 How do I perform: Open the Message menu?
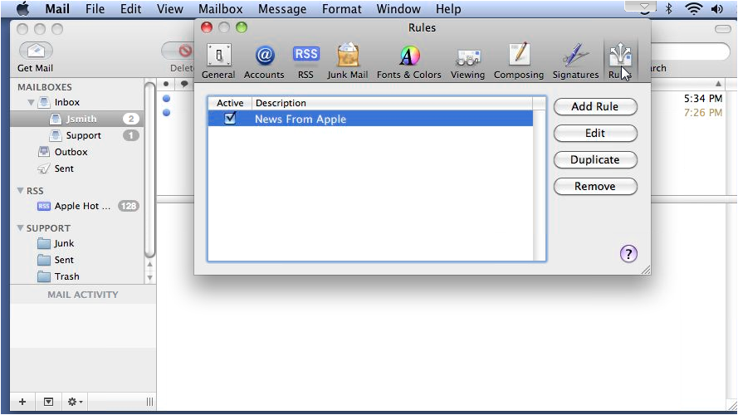point(282,8)
